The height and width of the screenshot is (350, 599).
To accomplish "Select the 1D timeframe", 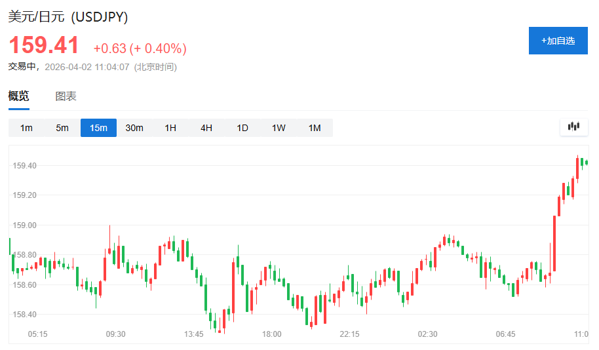I will tap(242, 128).
